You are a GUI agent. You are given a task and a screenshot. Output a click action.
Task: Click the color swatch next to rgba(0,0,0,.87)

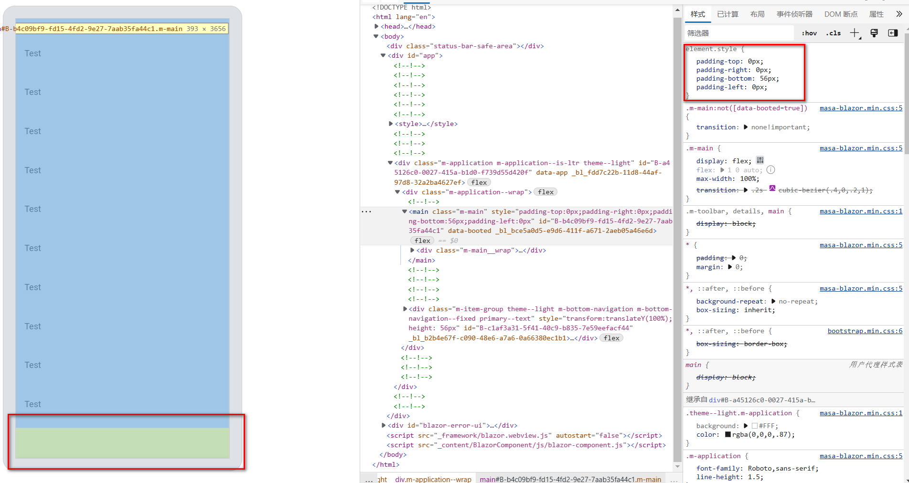point(727,434)
